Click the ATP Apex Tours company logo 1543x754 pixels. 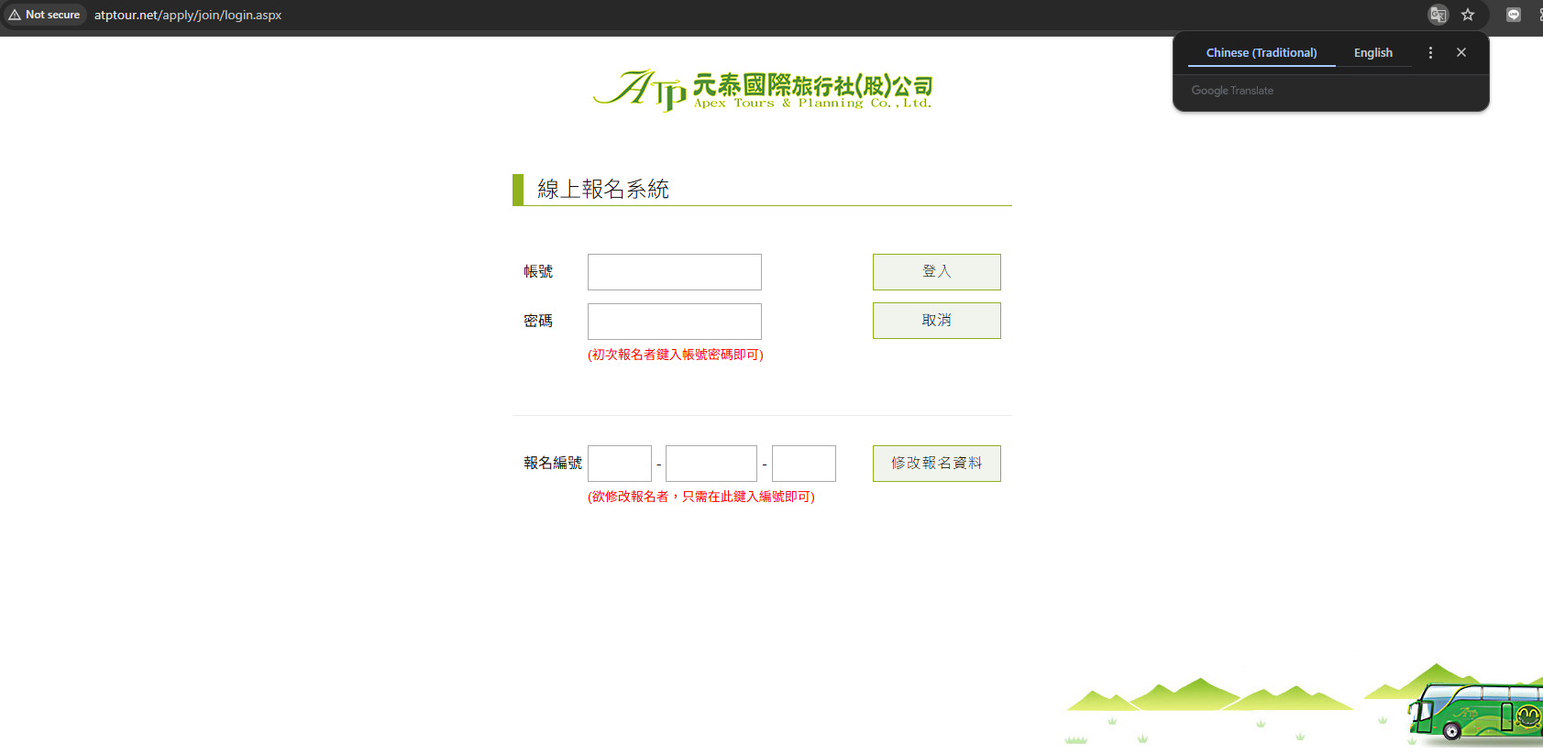(763, 90)
